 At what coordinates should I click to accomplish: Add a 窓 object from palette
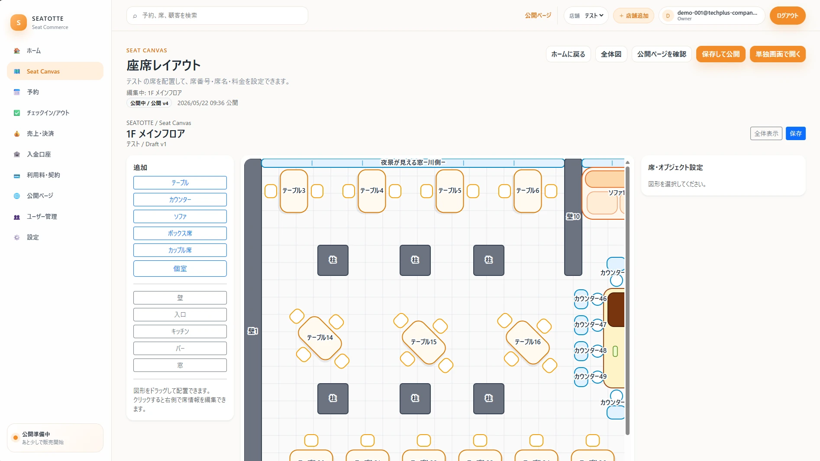click(180, 365)
